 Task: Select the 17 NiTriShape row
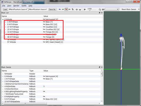(x=52, y=27)
